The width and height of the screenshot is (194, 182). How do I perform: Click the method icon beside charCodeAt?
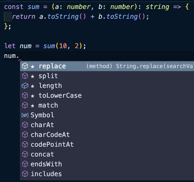[25, 135]
